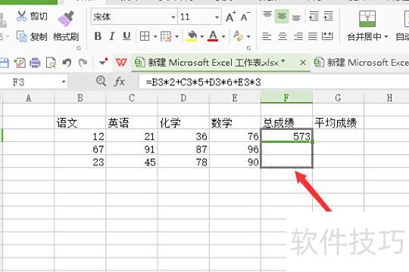Select column A header
409x272 pixels.
tap(29, 98)
